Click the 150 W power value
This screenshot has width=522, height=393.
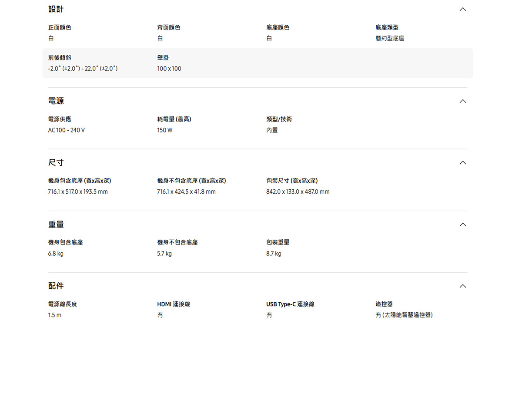coord(165,130)
